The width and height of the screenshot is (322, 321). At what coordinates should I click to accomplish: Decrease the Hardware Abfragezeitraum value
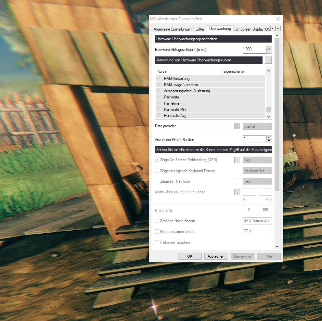[x=269, y=51]
